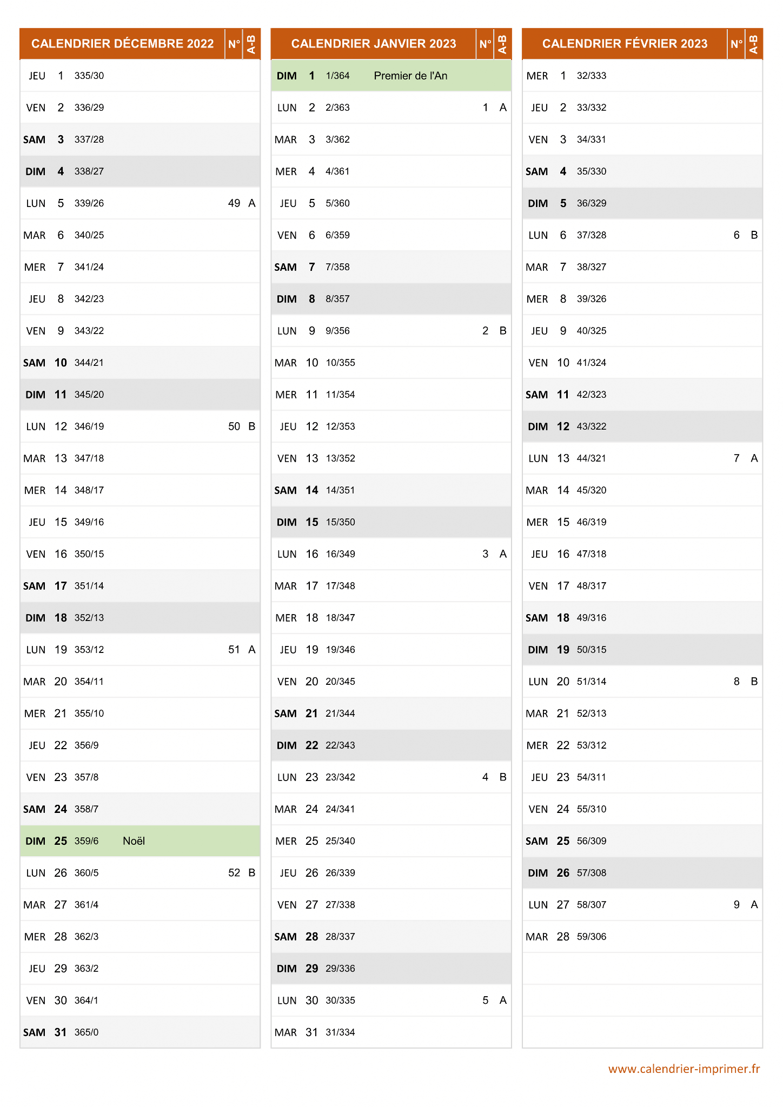Select week number 49 in December
Viewport: 783px width, 1107px height.
pos(234,203)
